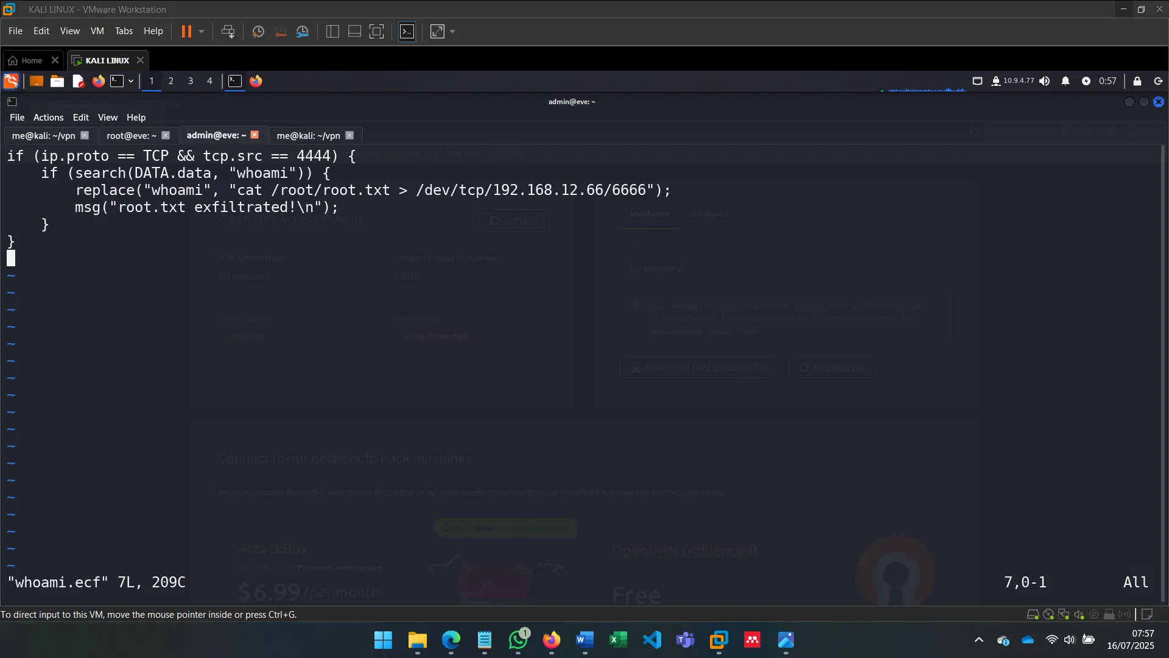1169x658 pixels.
Task: Click the Kali lock screen icon
Action: pos(1137,81)
